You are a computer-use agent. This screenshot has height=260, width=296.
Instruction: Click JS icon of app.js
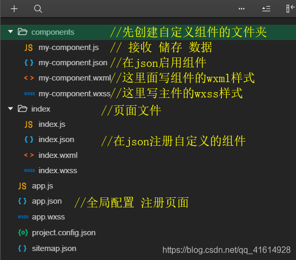[x=22, y=186]
